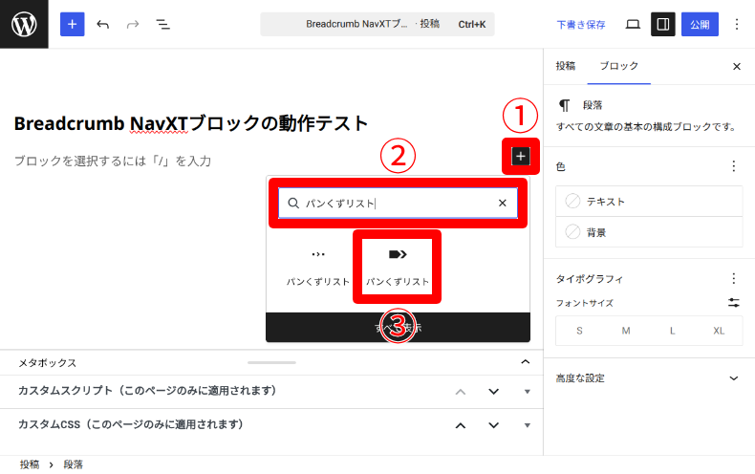Image resolution: width=755 pixels, height=474 pixels.
Task: Open the 色 panel options menu
Action: [734, 166]
